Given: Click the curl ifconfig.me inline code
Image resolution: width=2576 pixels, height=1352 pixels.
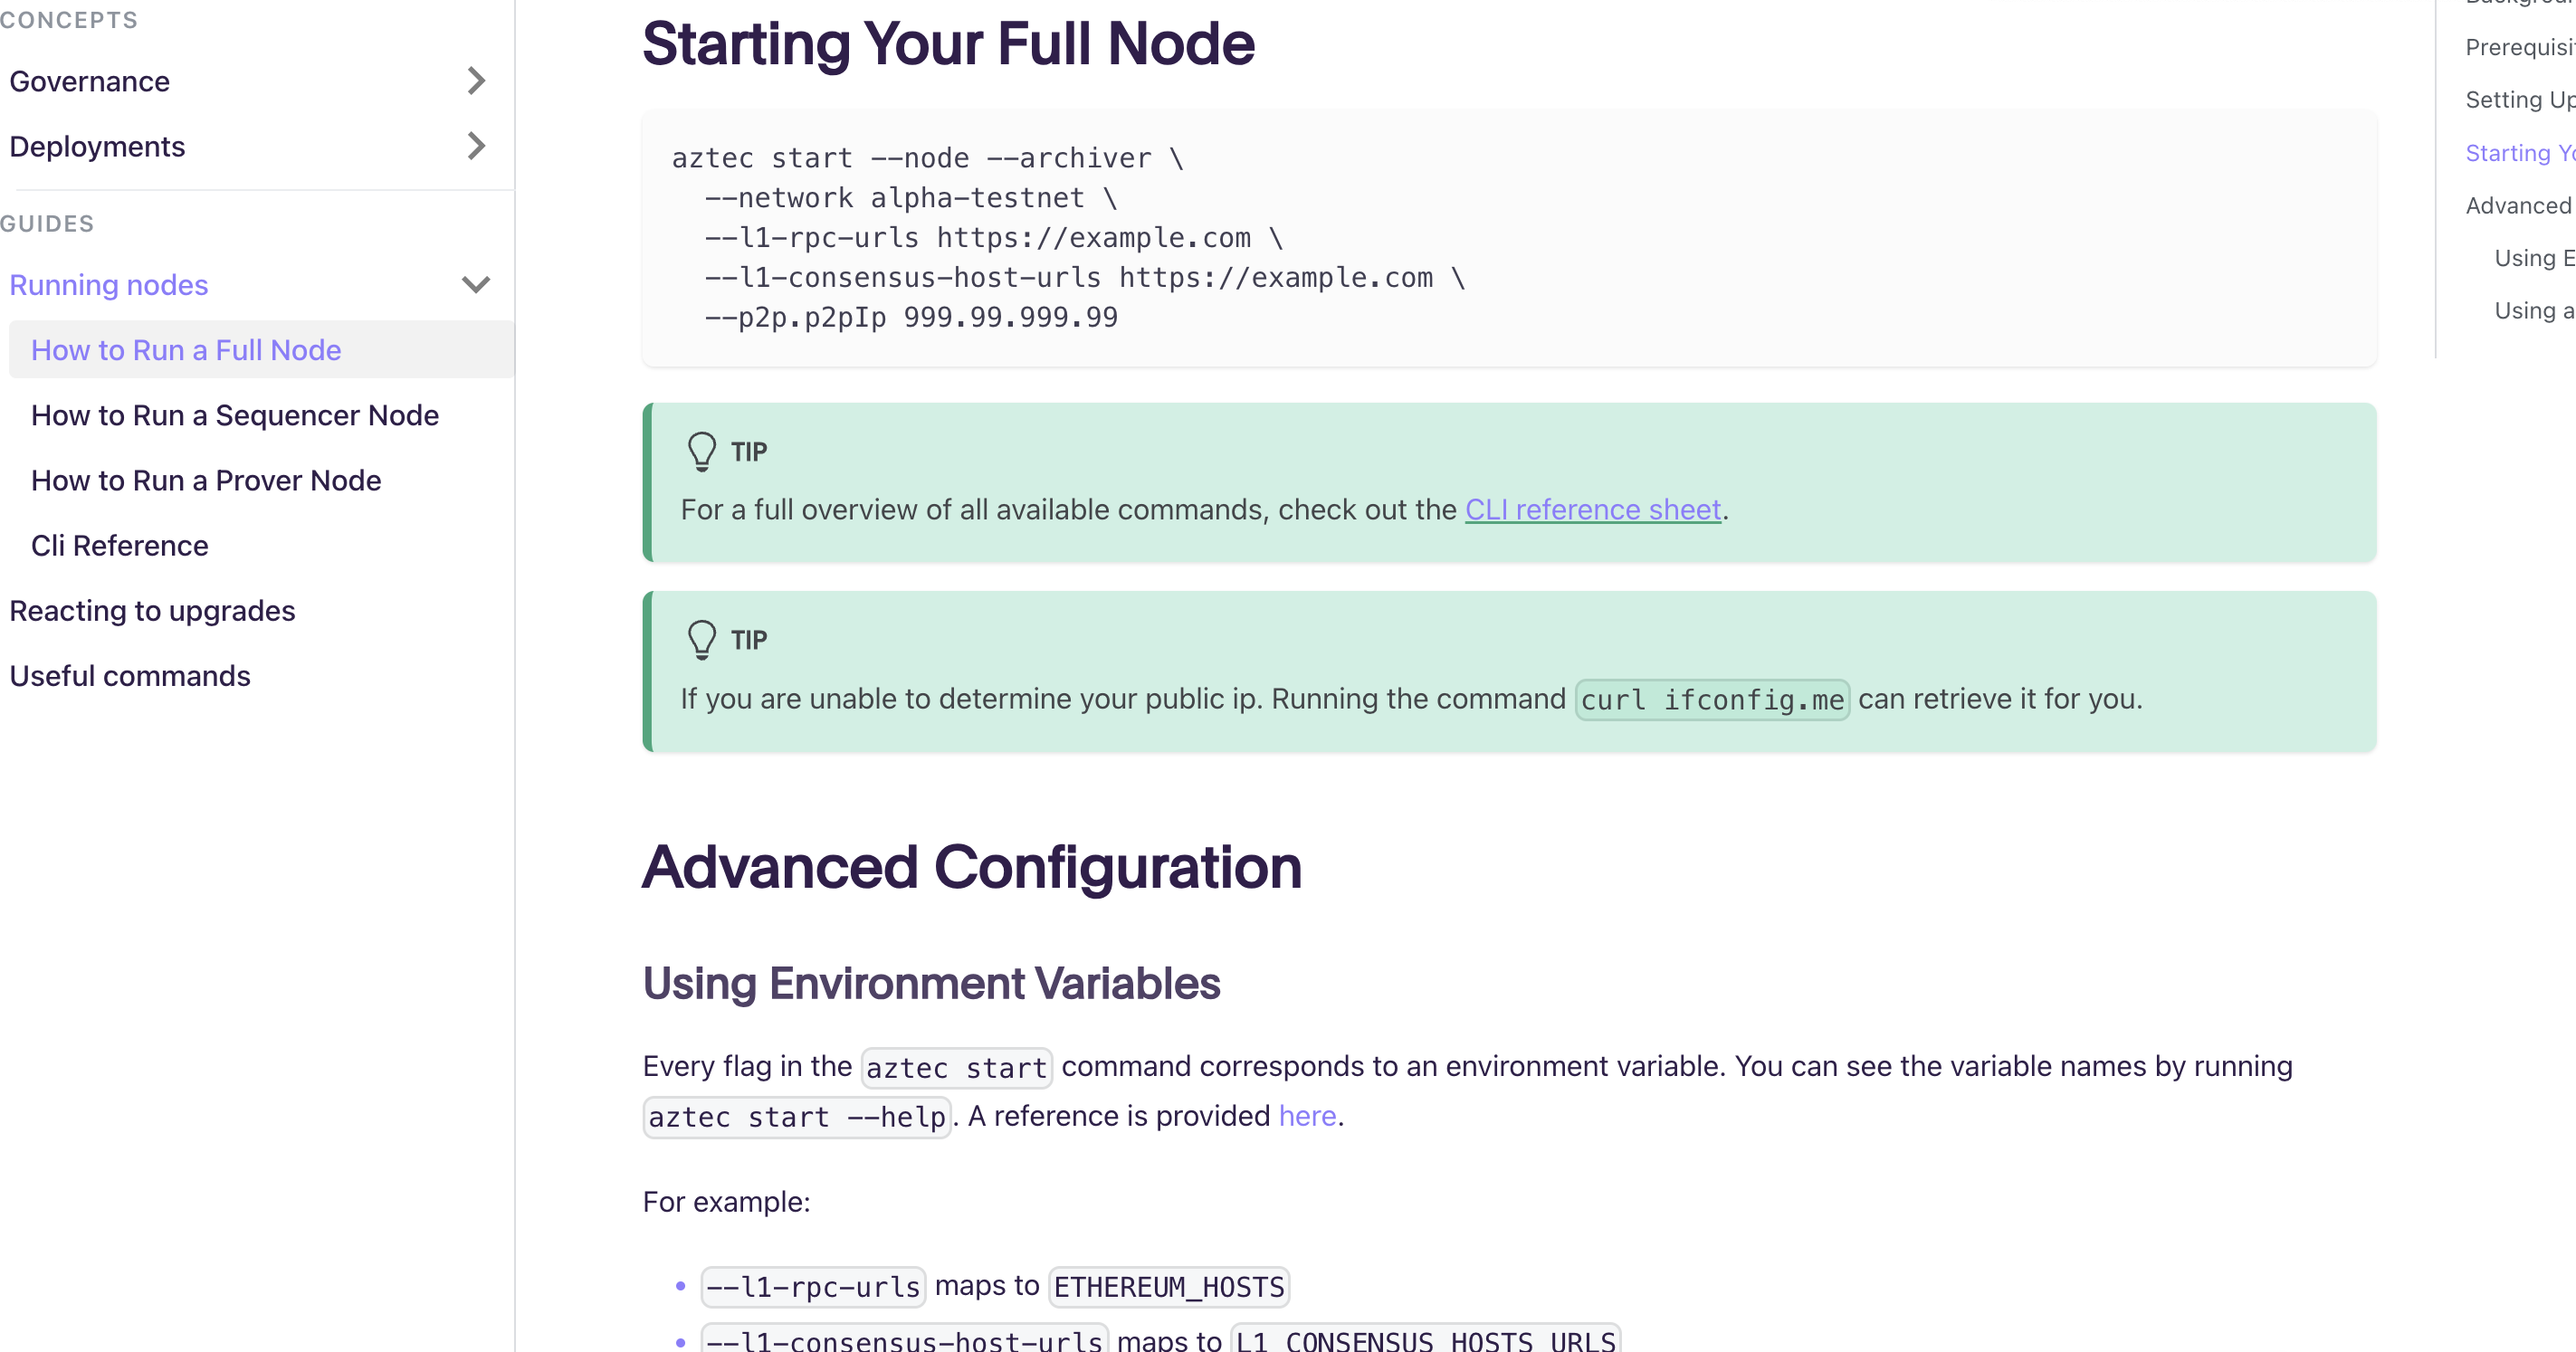Looking at the screenshot, I should tap(1711, 700).
